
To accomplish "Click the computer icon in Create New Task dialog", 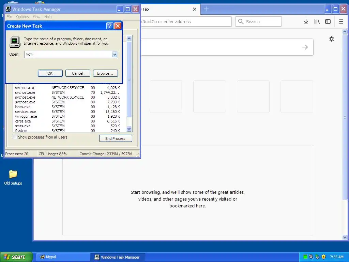I will 15,42.
